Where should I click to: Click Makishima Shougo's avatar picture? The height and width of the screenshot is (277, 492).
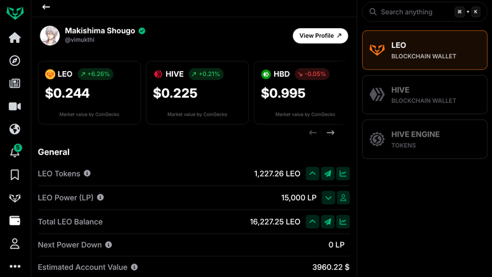pos(50,35)
